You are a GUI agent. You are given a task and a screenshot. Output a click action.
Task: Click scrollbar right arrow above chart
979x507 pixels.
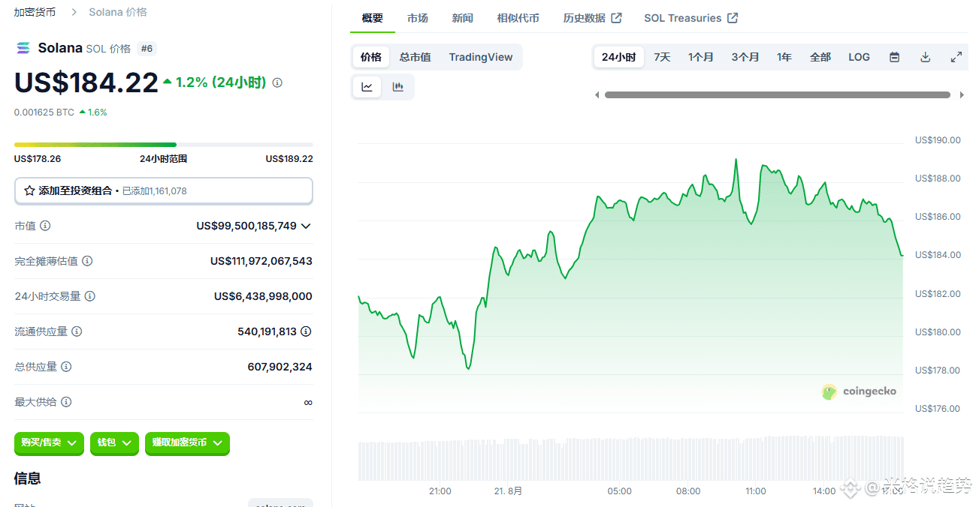pyautogui.click(x=962, y=95)
